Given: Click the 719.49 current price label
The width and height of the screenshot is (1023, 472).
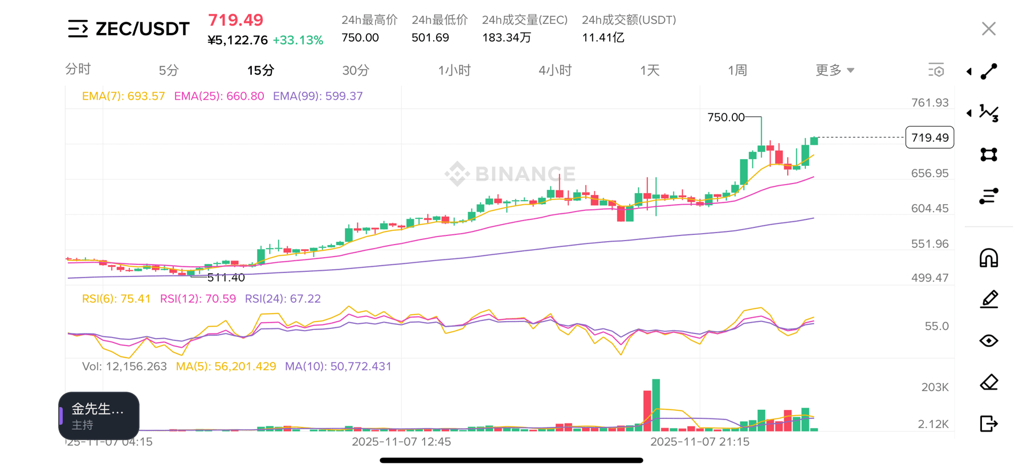Looking at the screenshot, I should point(930,137).
